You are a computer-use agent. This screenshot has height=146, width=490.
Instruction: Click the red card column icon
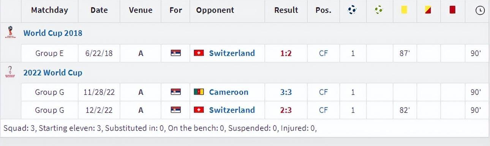(452, 10)
